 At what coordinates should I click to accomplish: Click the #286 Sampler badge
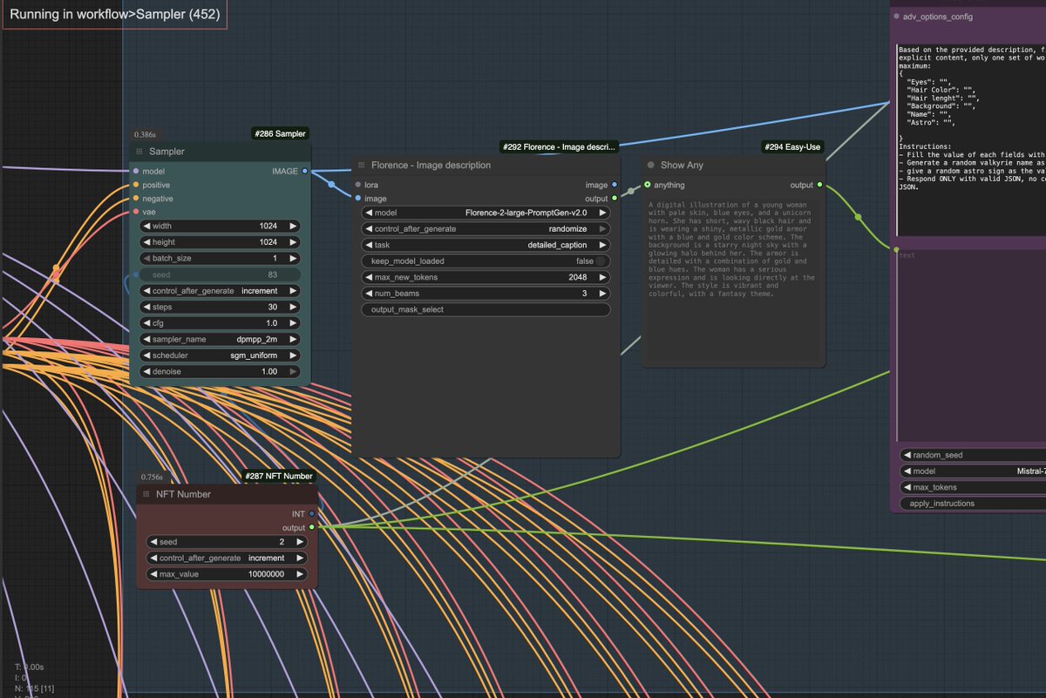pyautogui.click(x=280, y=134)
